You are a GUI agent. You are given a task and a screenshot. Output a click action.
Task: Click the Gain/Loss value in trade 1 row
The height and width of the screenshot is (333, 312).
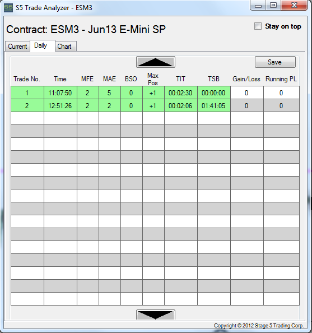pos(247,93)
